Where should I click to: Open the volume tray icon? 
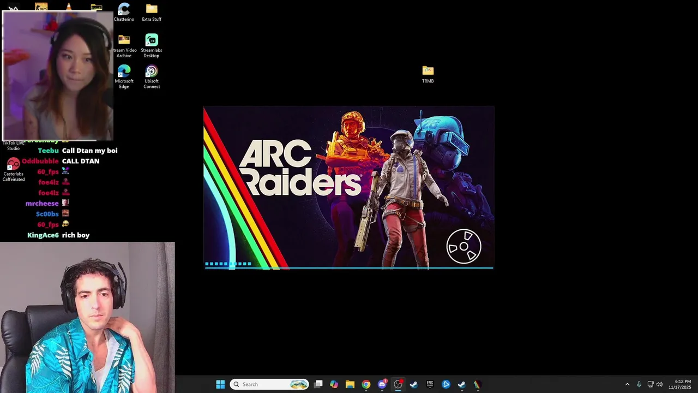pyautogui.click(x=659, y=384)
